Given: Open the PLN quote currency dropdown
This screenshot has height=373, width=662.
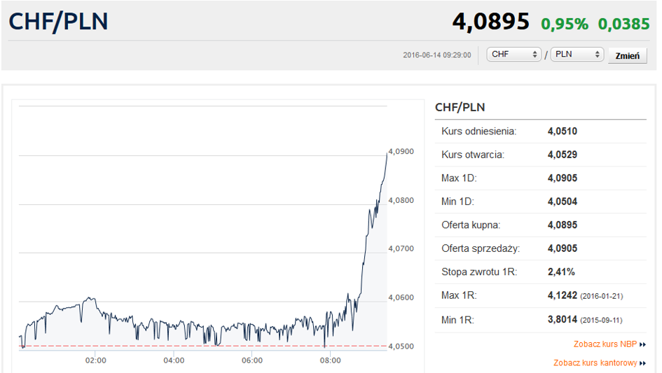Looking at the screenshot, I should [577, 55].
